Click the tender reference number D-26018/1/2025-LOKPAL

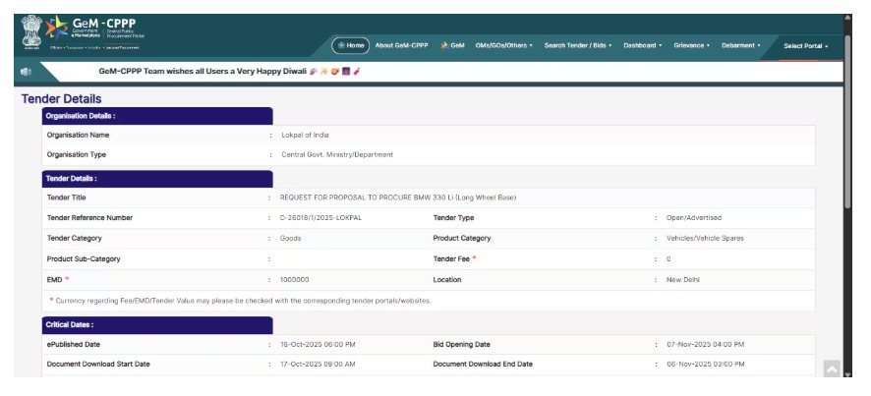(320, 217)
